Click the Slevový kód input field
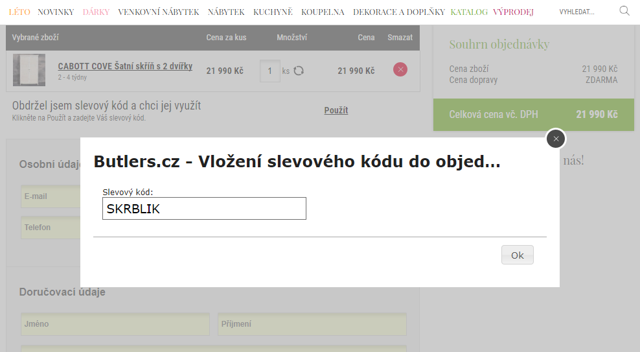 click(204, 209)
